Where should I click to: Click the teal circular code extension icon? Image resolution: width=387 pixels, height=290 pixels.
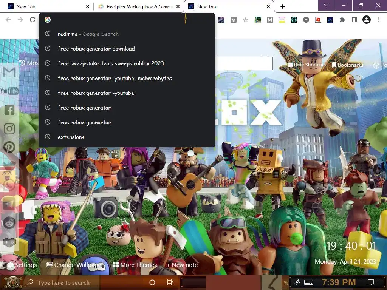(294, 20)
